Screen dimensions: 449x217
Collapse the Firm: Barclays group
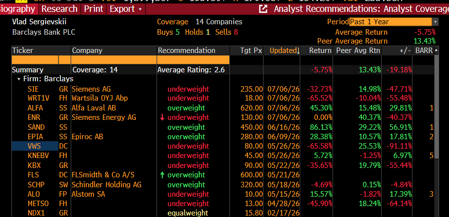pyautogui.click(x=19, y=79)
